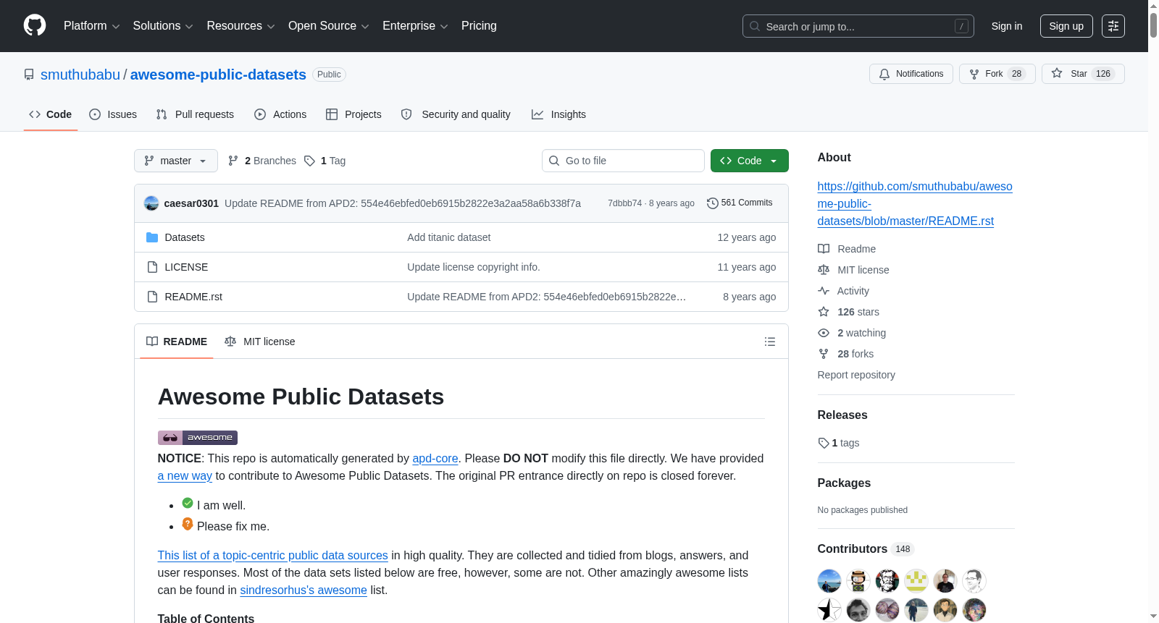Expand the Open Source menu
This screenshot has height=623, width=1159.
pyautogui.click(x=329, y=26)
